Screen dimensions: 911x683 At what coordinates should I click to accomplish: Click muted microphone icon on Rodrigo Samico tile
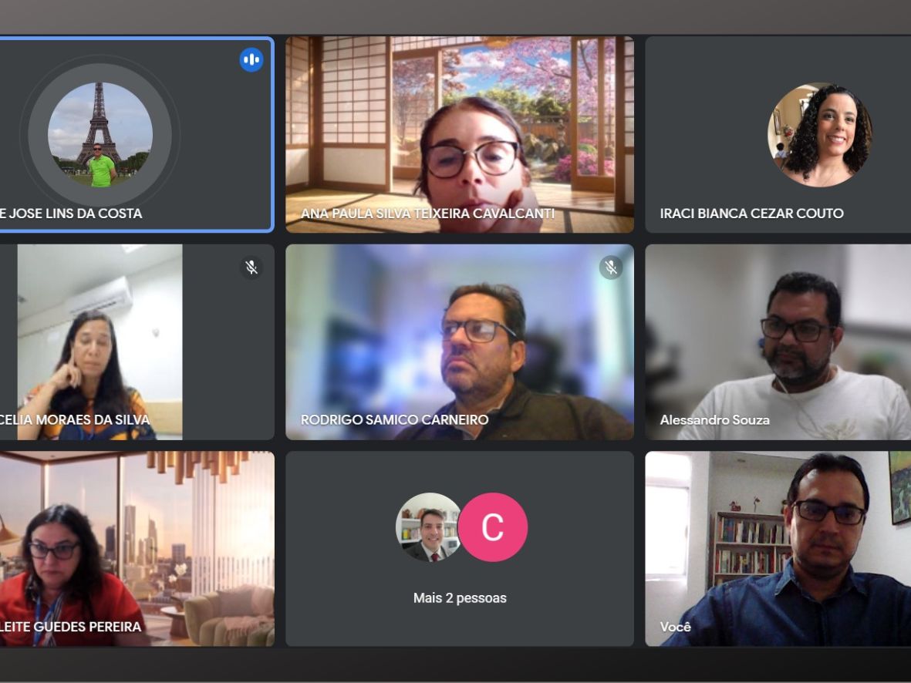coord(611,267)
